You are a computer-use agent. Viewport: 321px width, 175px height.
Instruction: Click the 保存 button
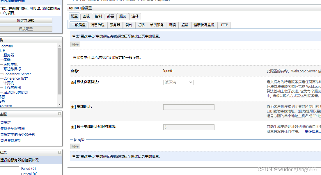pos(75,44)
